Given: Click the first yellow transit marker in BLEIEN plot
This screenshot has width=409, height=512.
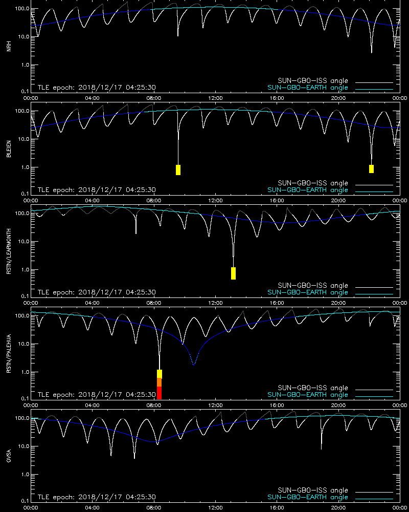Looking at the screenshot, I should 178,170.
